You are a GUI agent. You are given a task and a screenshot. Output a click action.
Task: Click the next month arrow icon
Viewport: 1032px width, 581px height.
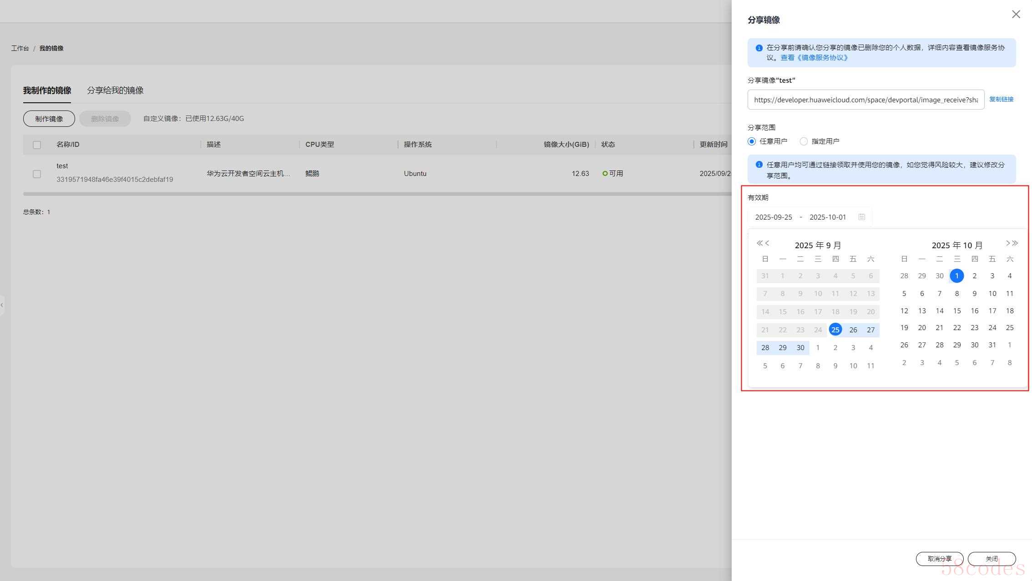coord(1008,243)
